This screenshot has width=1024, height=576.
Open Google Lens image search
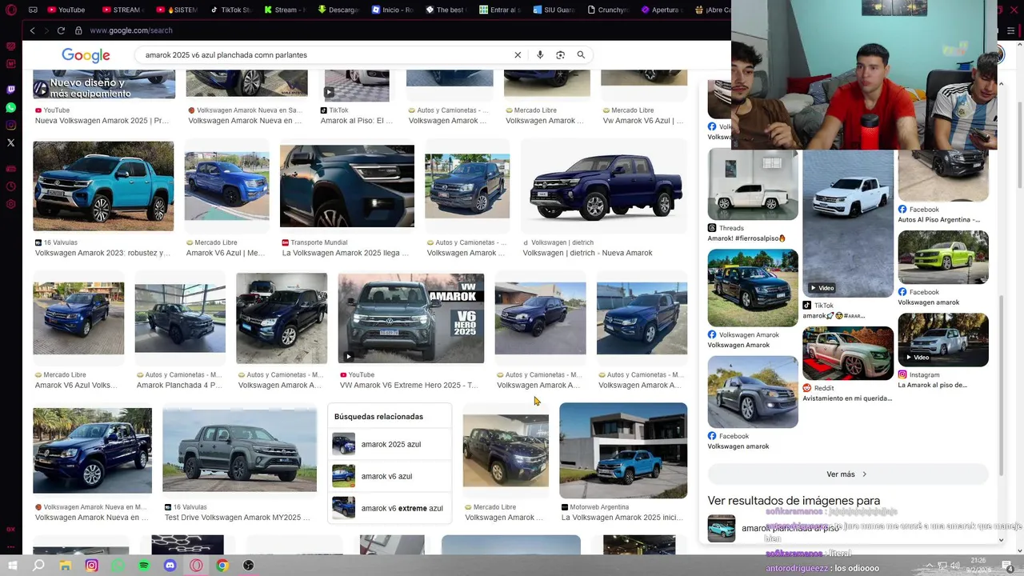(x=560, y=55)
